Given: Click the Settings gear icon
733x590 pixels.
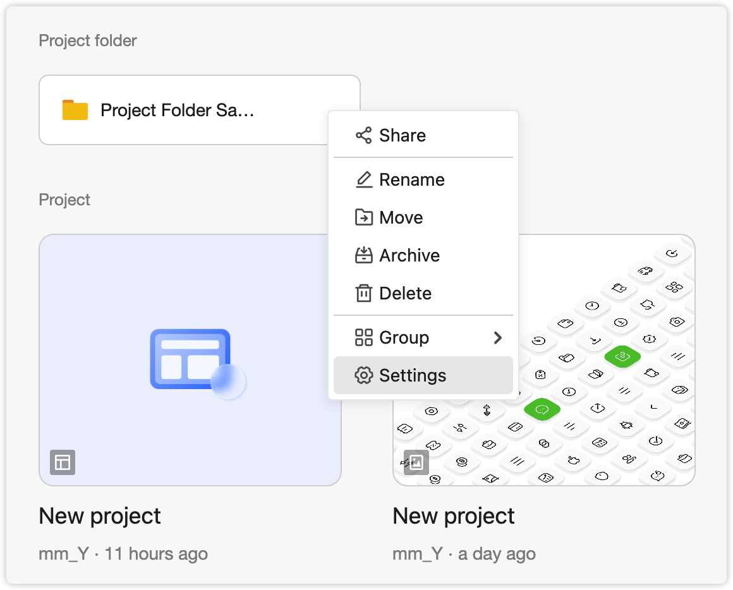Looking at the screenshot, I should click(364, 375).
